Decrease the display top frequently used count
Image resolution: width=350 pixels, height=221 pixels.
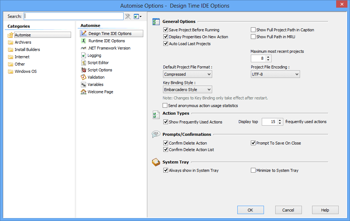[280, 123]
